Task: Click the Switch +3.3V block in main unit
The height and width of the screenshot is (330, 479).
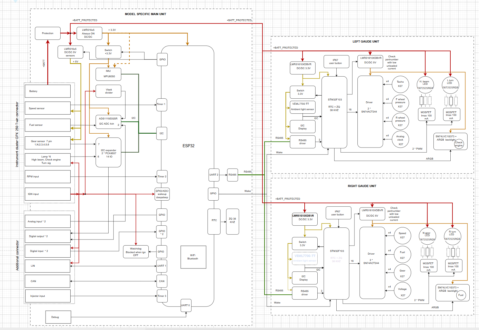Action: [108, 52]
